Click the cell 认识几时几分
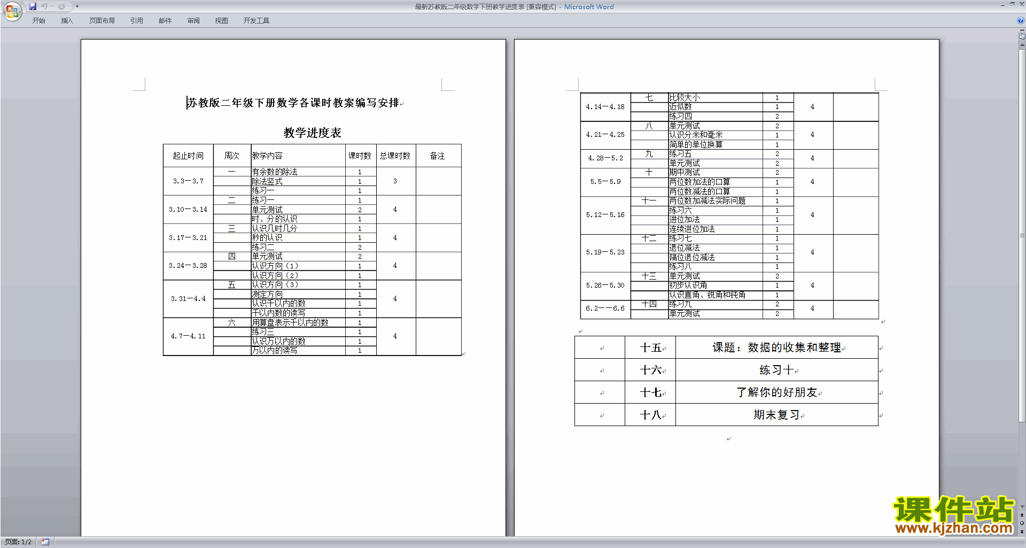1026x548 pixels. click(x=298, y=228)
